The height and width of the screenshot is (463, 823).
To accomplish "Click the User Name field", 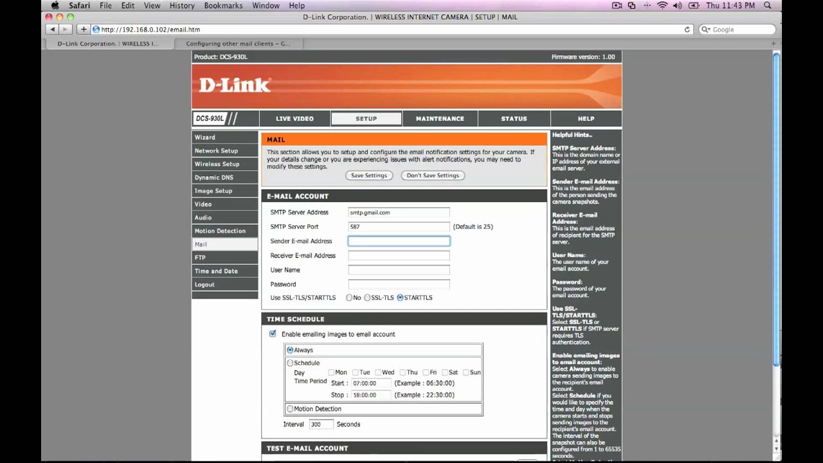I will coord(399,270).
